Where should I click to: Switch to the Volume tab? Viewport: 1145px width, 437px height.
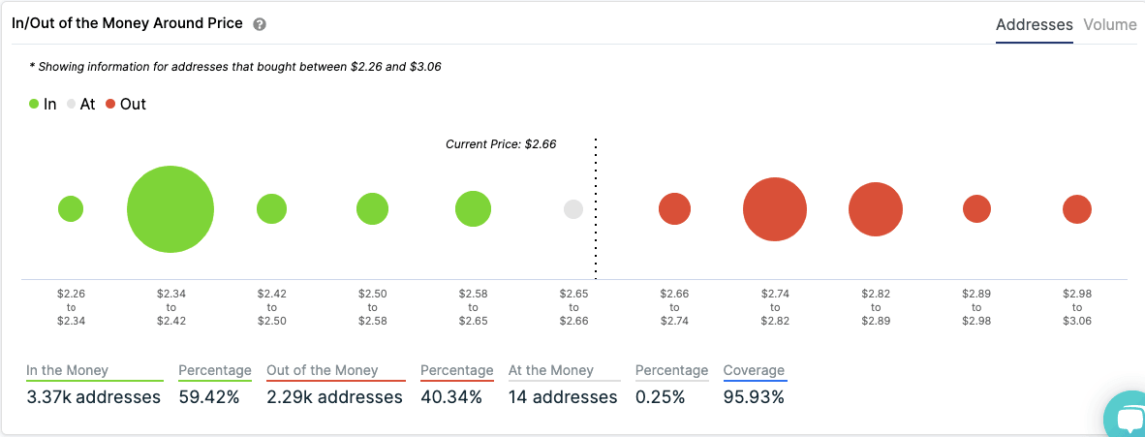coord(1110,25)
